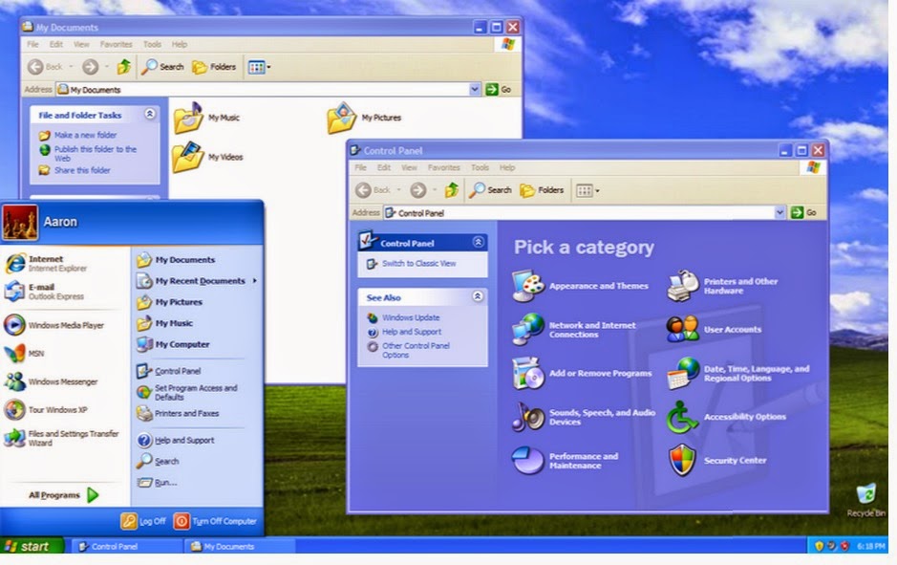This screenshot has width=897, height=565.
Task: Open Set Program Access and Defaults
Action: pos(187,393)
